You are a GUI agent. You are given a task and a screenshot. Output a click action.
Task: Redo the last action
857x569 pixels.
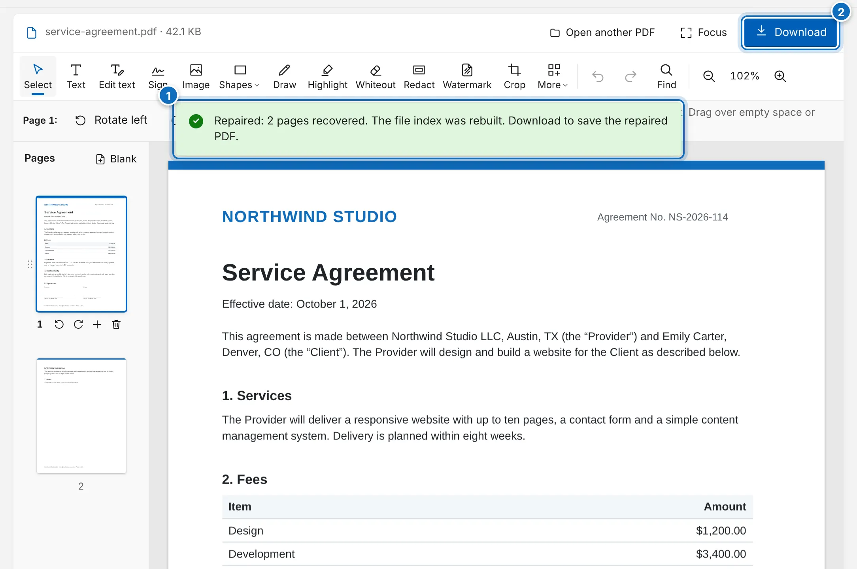[x=630, y=76]
